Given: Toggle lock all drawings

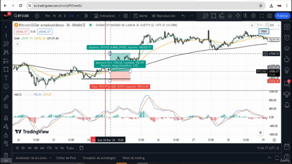Looking at the screenshot, I should click(x=6, y=135).
